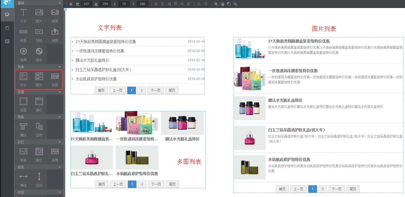
Task: Distribute selected elements horizontally
Action: (x=199, y=4)
